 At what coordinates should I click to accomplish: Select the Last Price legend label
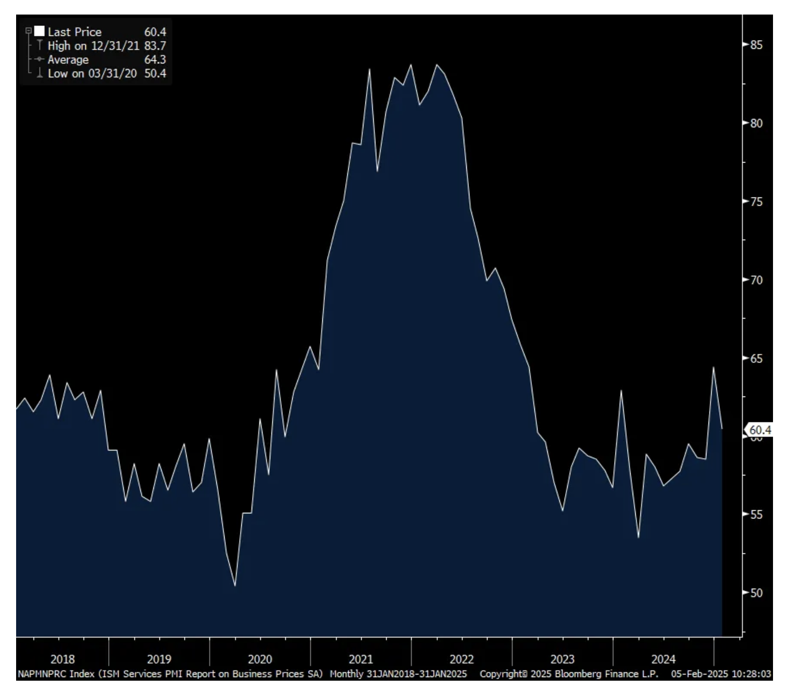tap(74, 32)
